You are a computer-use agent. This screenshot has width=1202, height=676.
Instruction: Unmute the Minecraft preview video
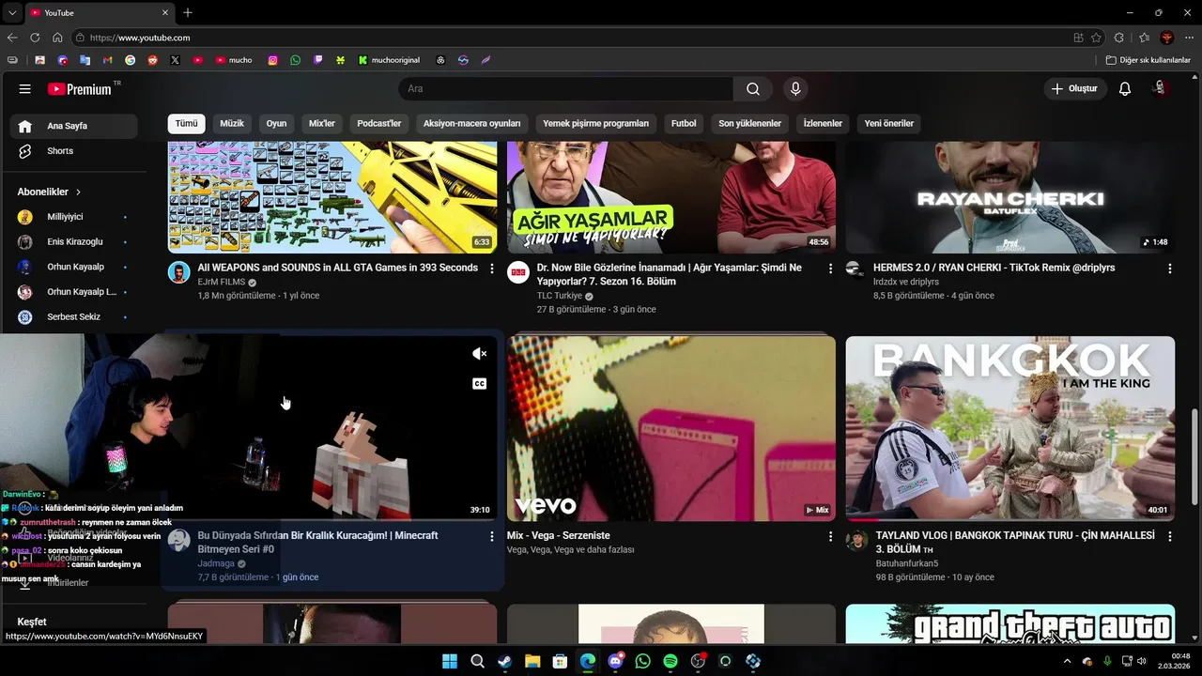click(x=479, y=354)
